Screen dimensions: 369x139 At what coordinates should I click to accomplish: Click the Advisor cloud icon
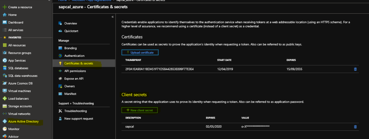(x=4, y=136)
